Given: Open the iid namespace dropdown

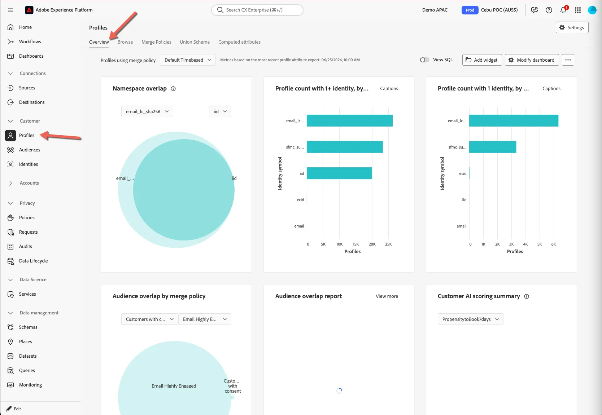Looking at the screenshot, I should pos(220,111).
